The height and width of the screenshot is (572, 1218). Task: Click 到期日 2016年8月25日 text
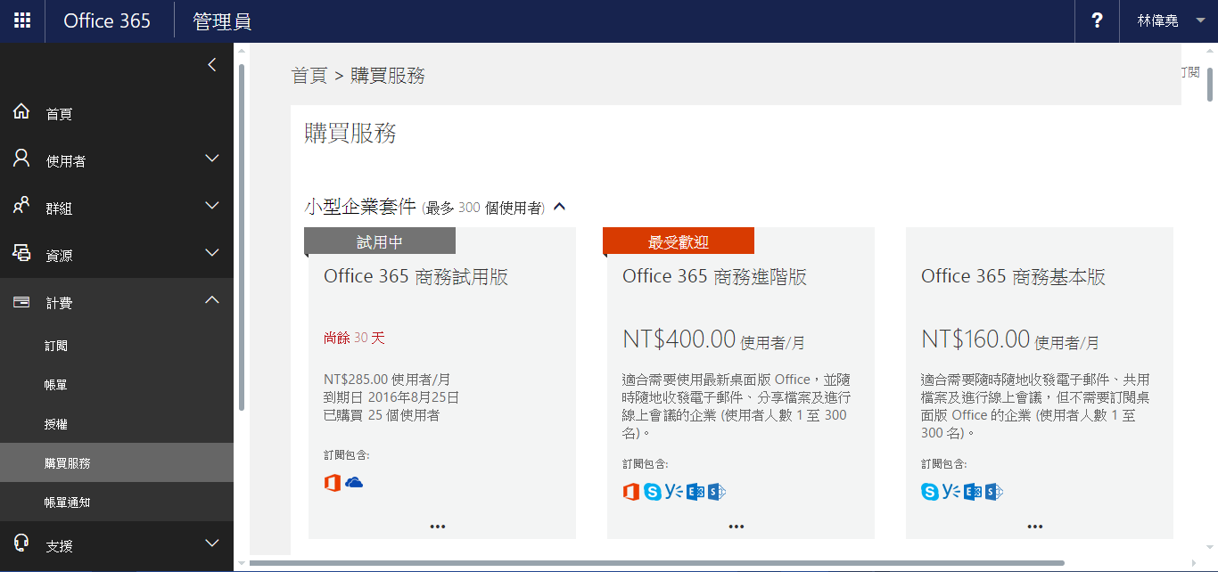[391, 396]
